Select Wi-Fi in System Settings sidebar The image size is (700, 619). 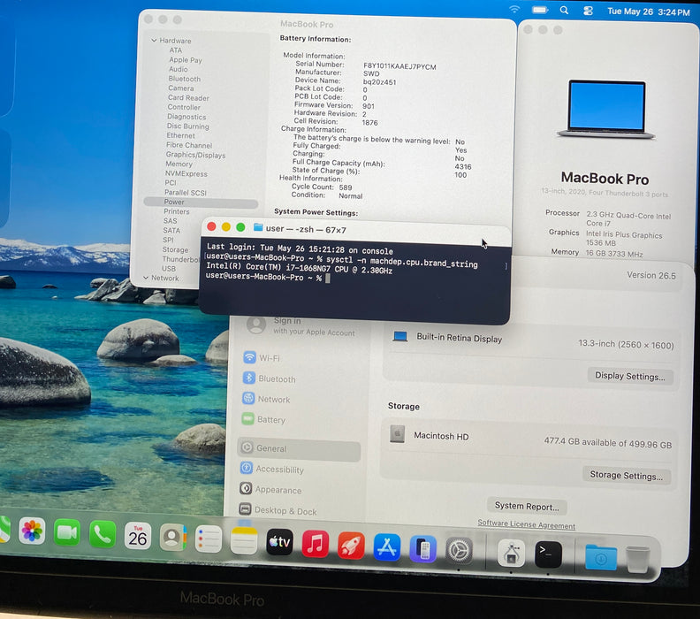[300, 358]
